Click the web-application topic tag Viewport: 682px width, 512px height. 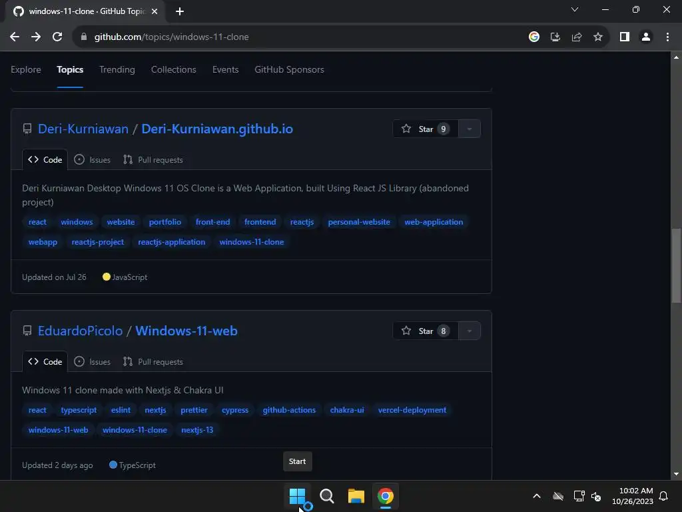(x=434, y=222)
